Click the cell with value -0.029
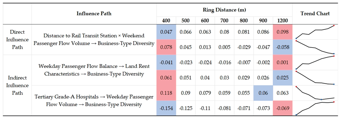The image size is (340, 118). [244, 47]
